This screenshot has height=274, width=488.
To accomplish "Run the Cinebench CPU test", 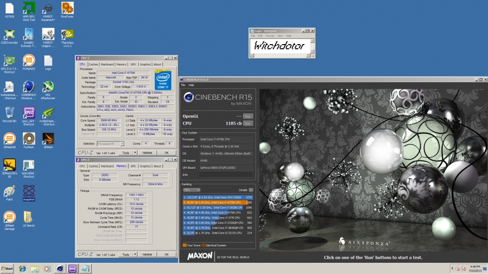I will (x=248, y=123).
